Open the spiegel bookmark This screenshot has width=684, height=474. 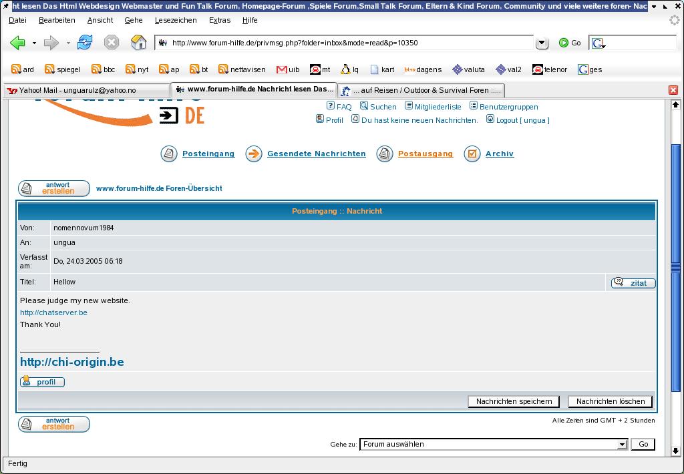click(x=63, y=69)
